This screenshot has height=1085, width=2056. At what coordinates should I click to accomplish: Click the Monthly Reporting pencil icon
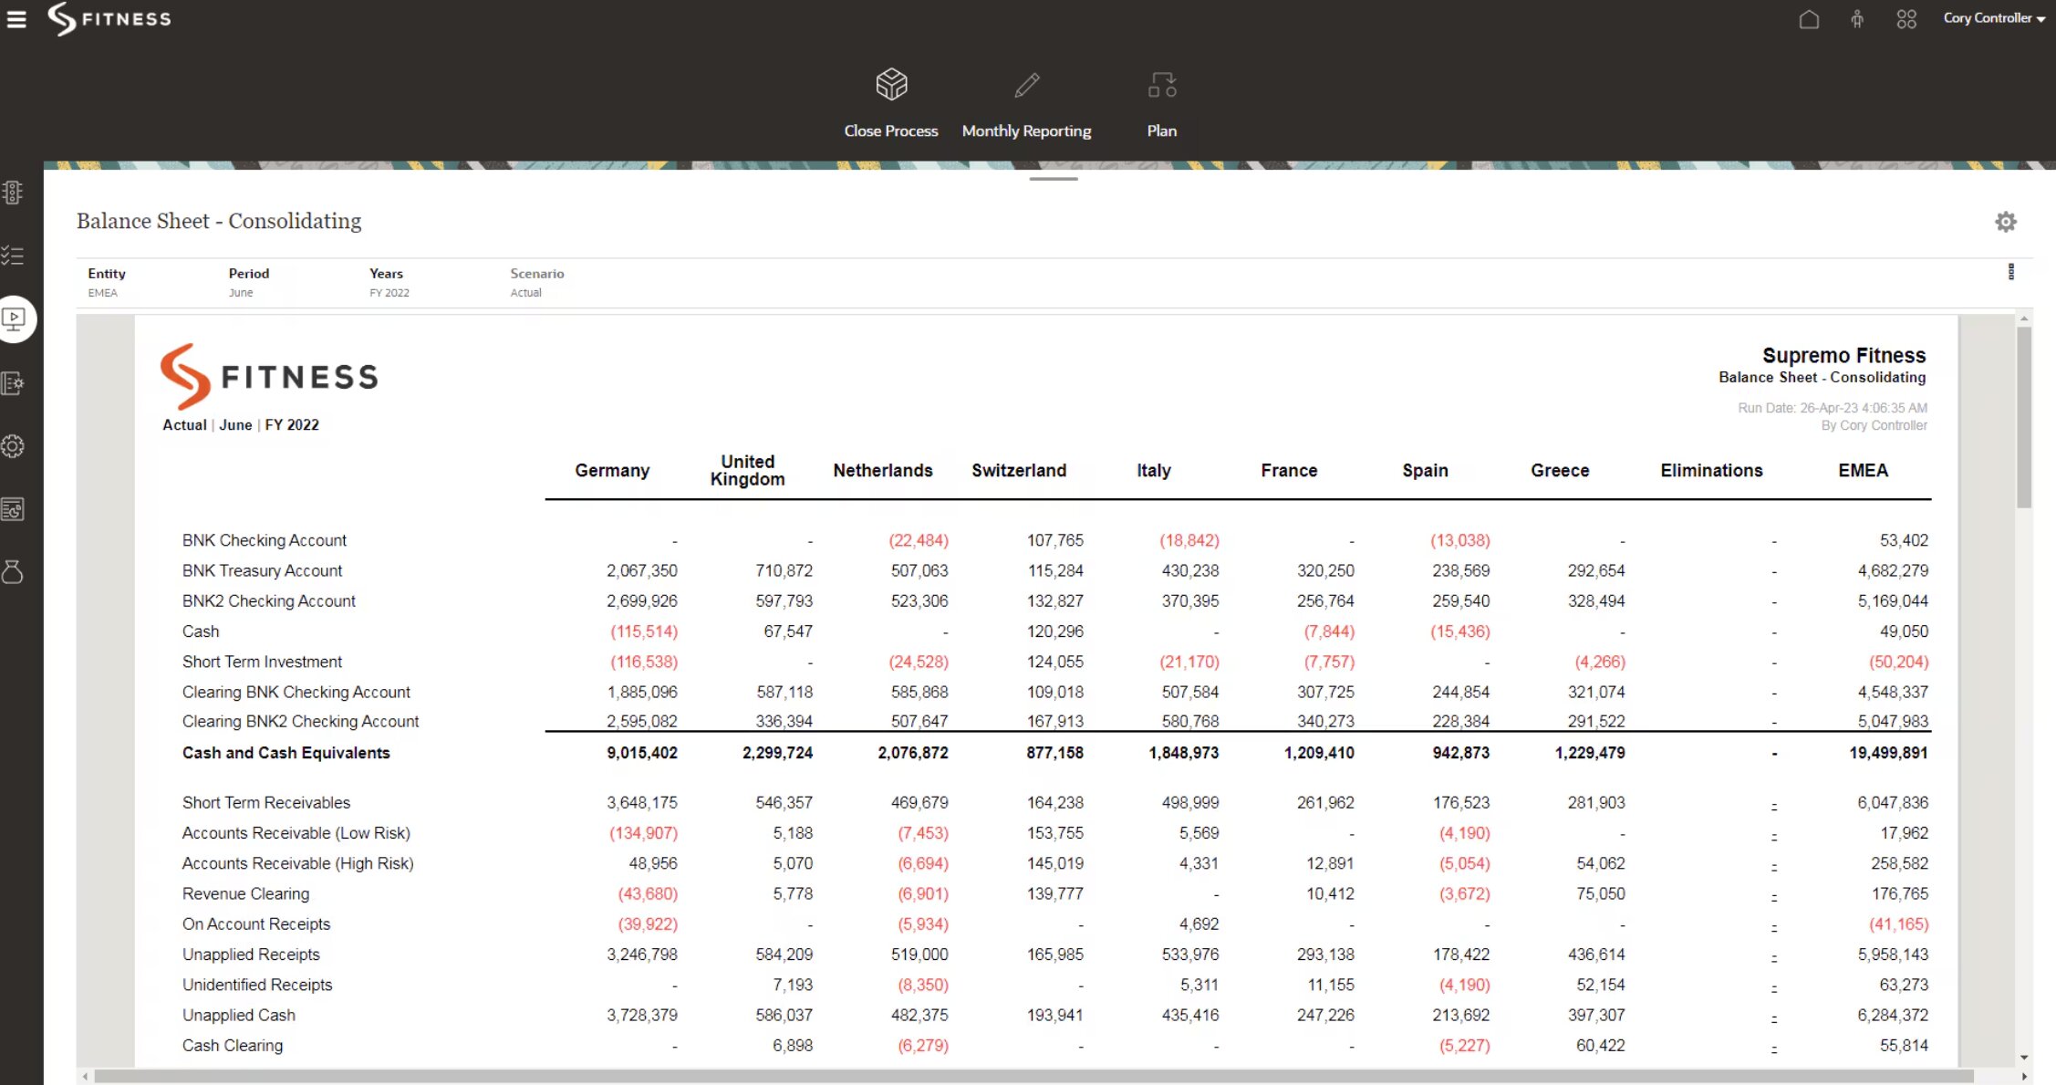[1026, 85]
